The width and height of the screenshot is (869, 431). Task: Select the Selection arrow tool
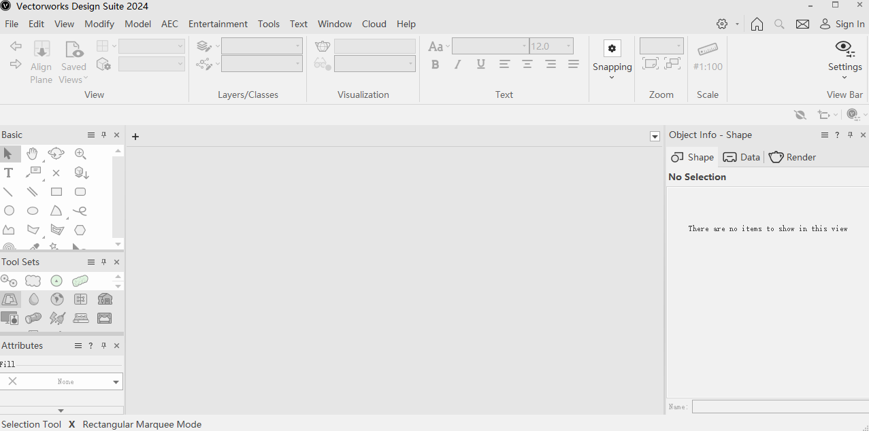click(x=8, y=154)
